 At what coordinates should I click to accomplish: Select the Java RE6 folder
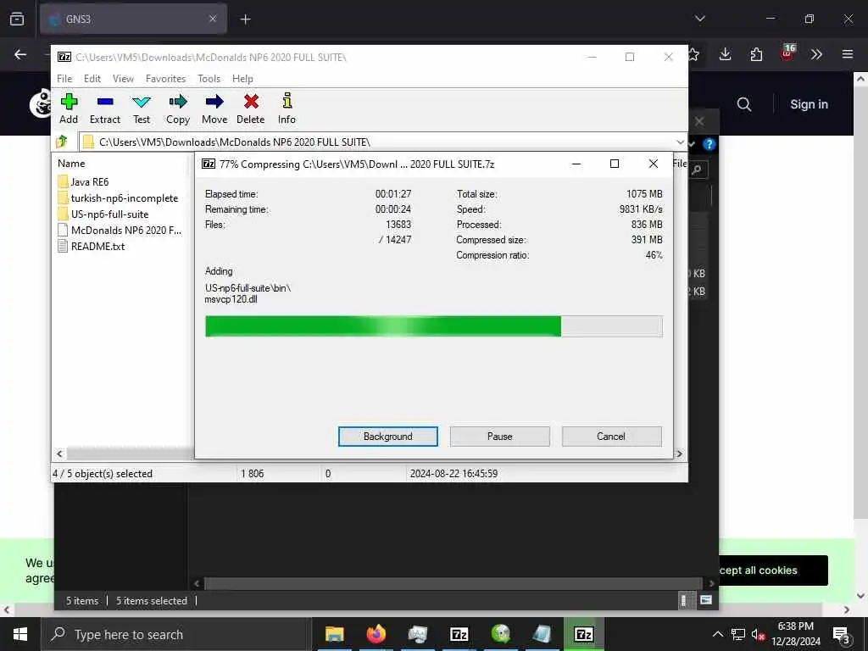point(83,181)
